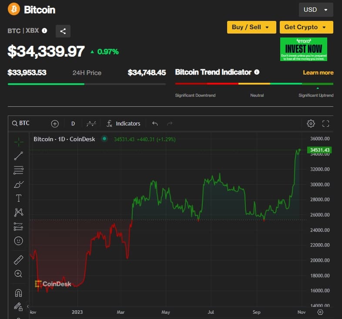Open the D interval selector
This screenshot has height=319, width=342.
(73, 124)
